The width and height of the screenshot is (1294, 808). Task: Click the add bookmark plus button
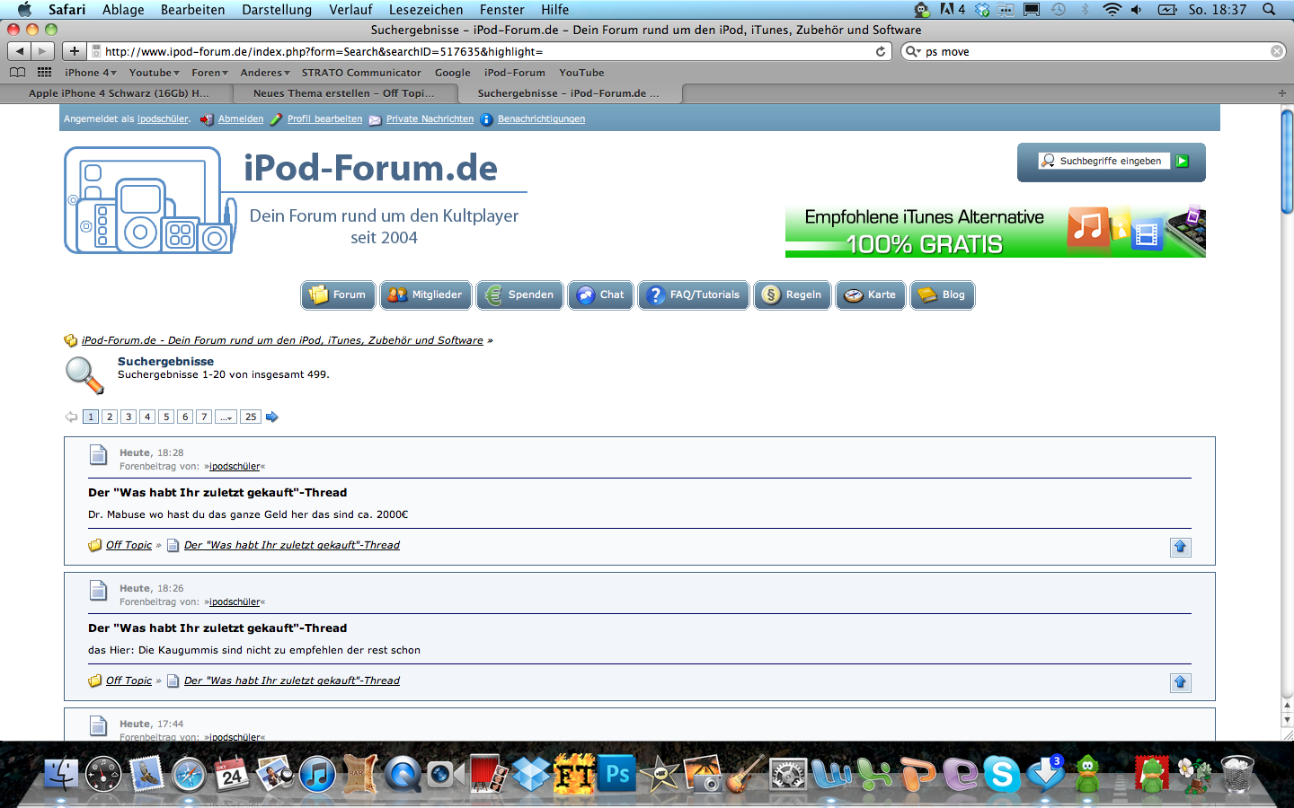pos(75,51)
